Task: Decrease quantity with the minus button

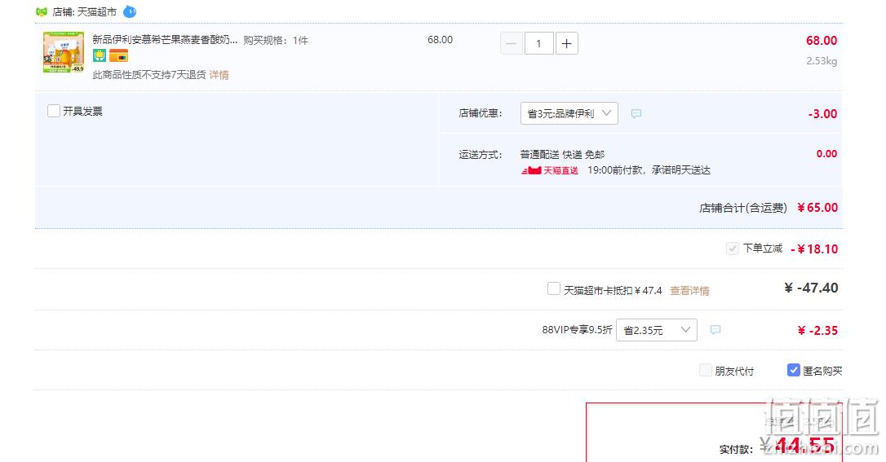Action: click(511, 43)
